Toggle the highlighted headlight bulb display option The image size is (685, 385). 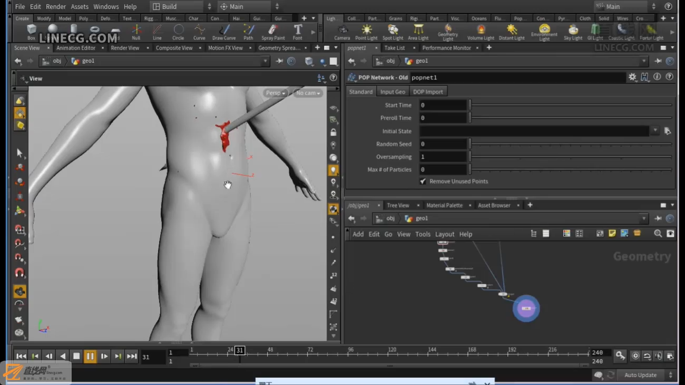point(333,170)
